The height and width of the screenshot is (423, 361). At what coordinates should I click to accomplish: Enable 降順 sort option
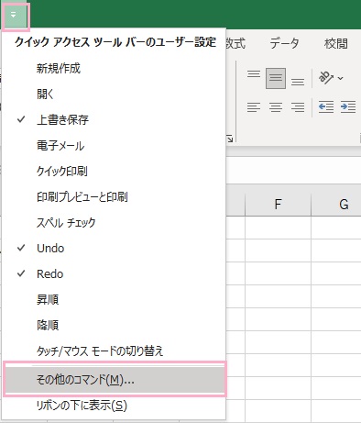coord(114,325)
